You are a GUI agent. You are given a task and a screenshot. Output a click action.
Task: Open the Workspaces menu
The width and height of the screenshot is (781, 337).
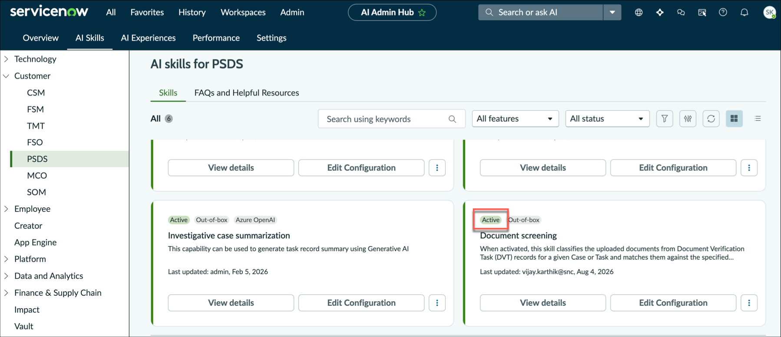coord(243,12)
